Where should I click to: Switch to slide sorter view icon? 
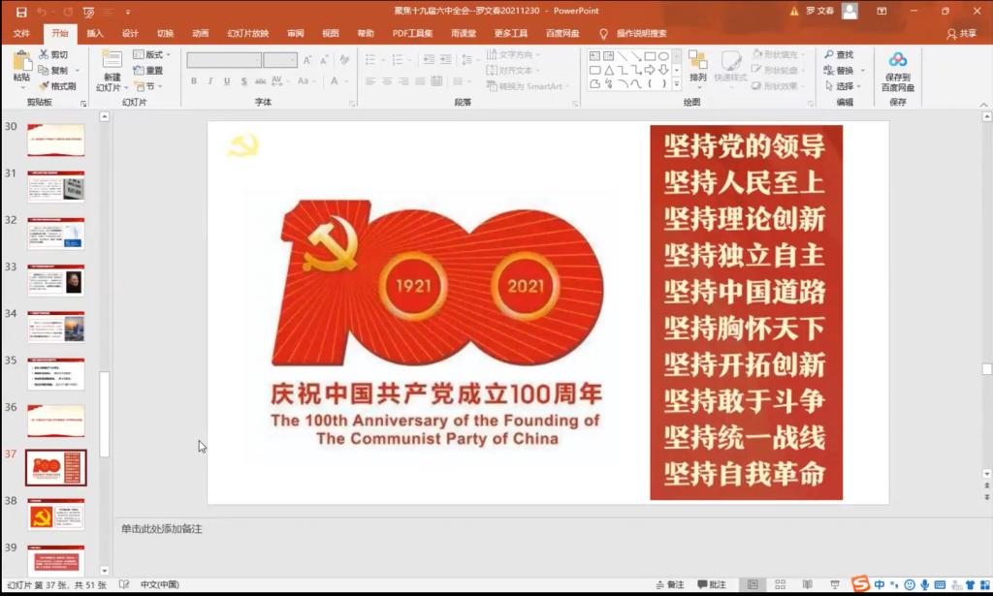[781, 584]
